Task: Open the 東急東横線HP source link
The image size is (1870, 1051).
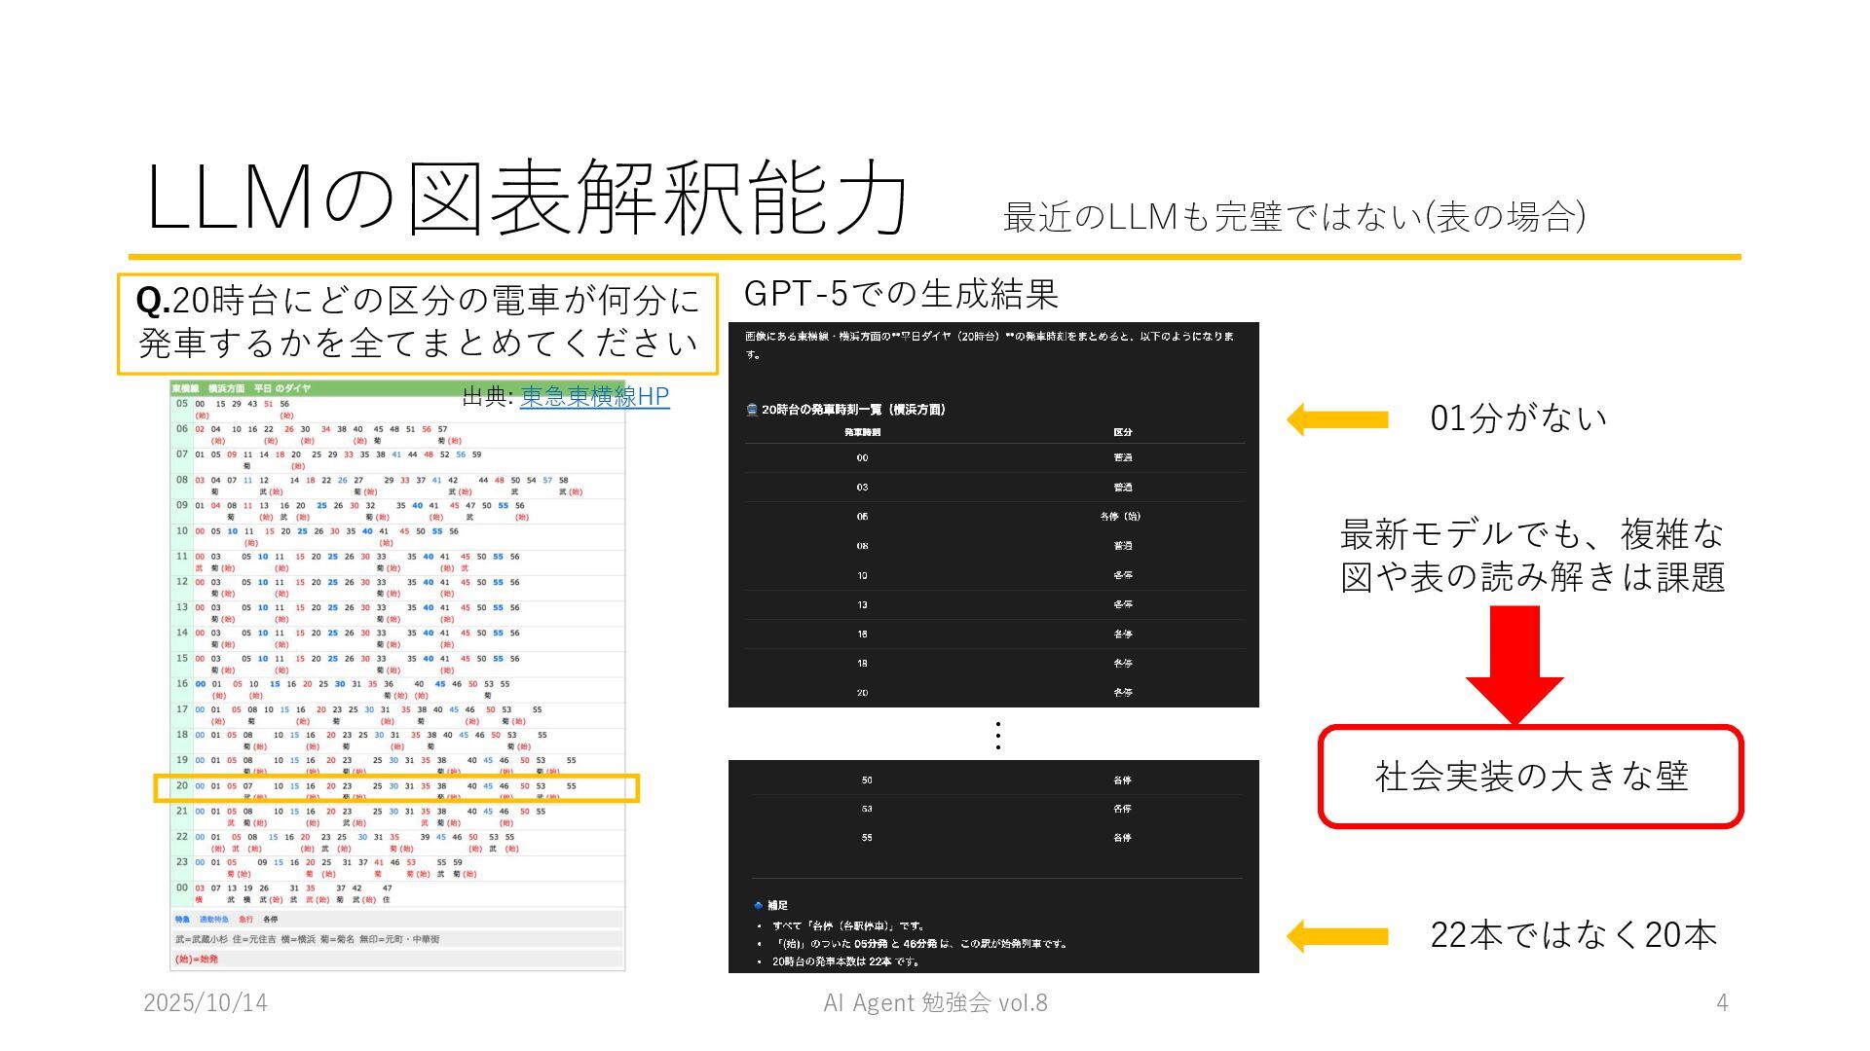Action: (x=594, y=397)
